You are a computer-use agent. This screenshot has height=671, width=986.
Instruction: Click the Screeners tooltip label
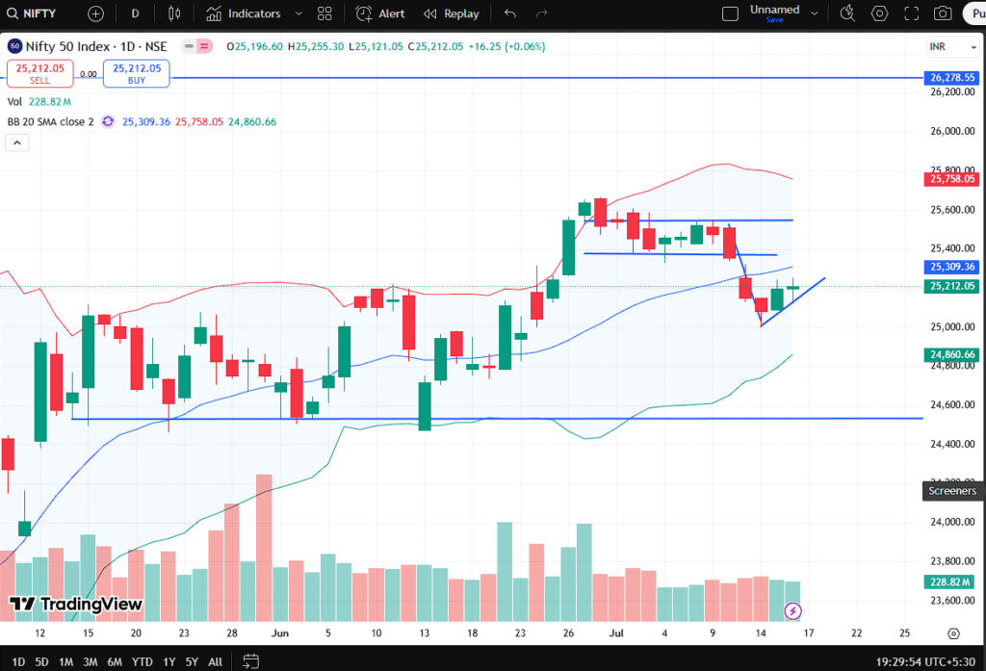[952, 491]
